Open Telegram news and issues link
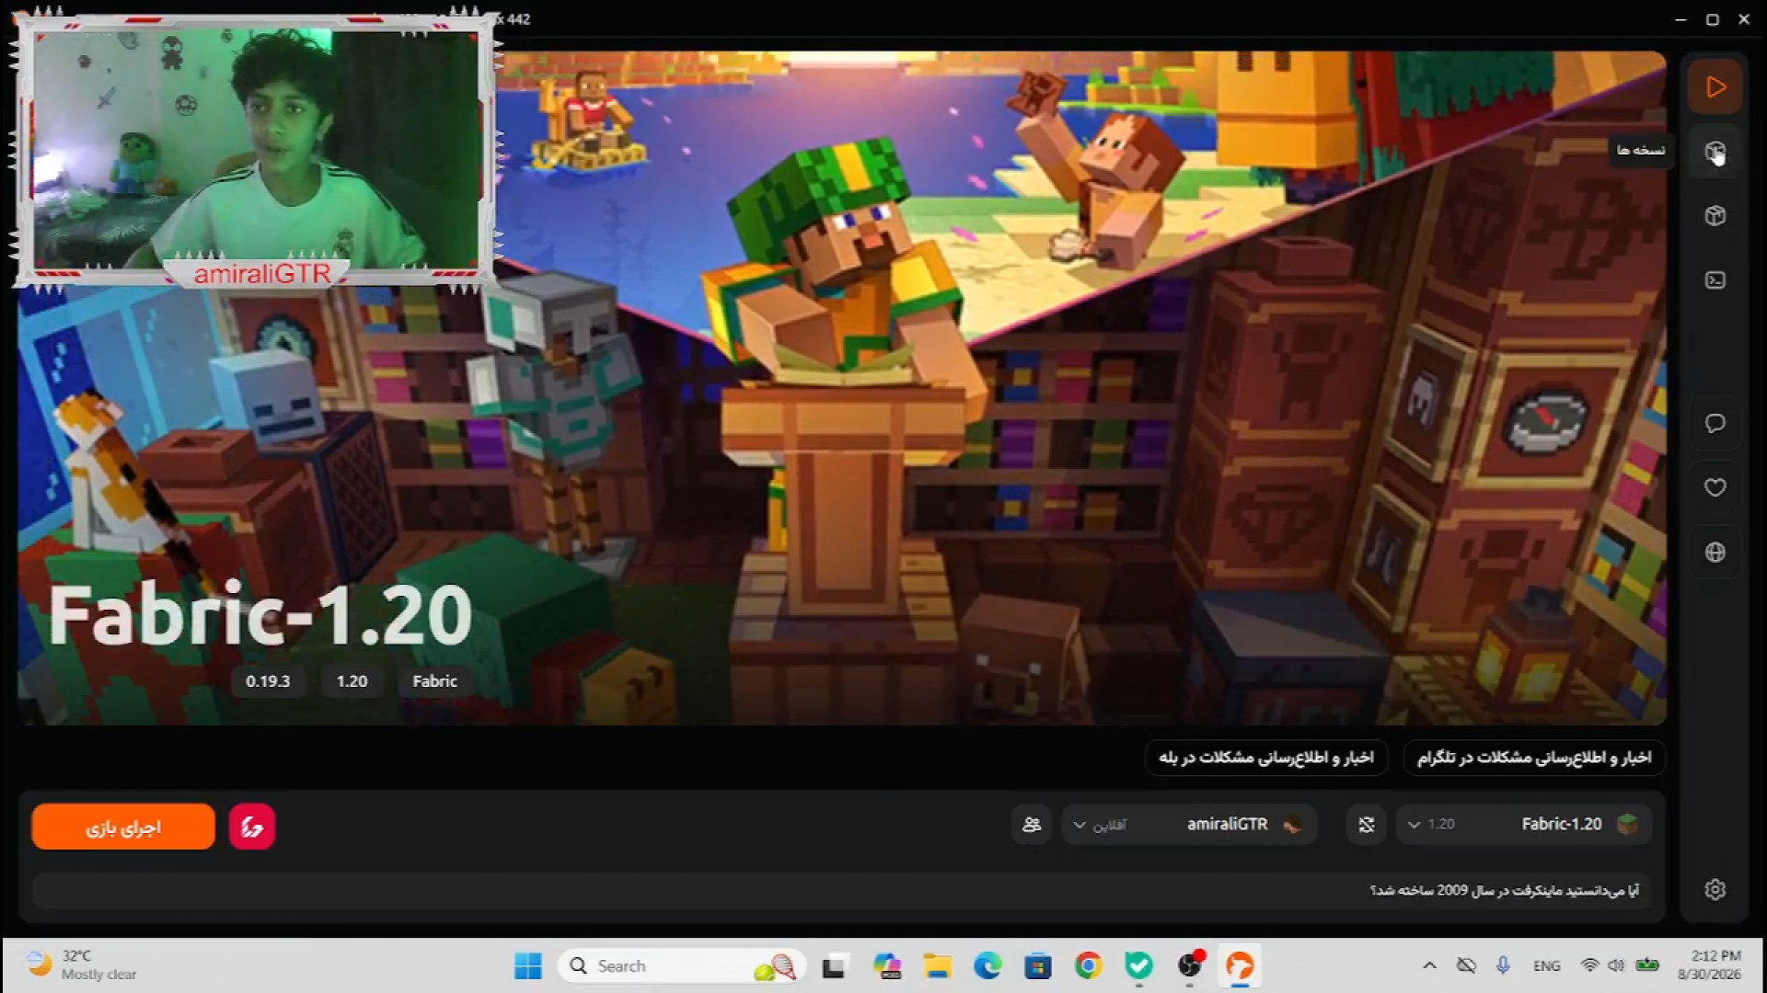This screenshot has height=993, width=1767. (1534, 757)
